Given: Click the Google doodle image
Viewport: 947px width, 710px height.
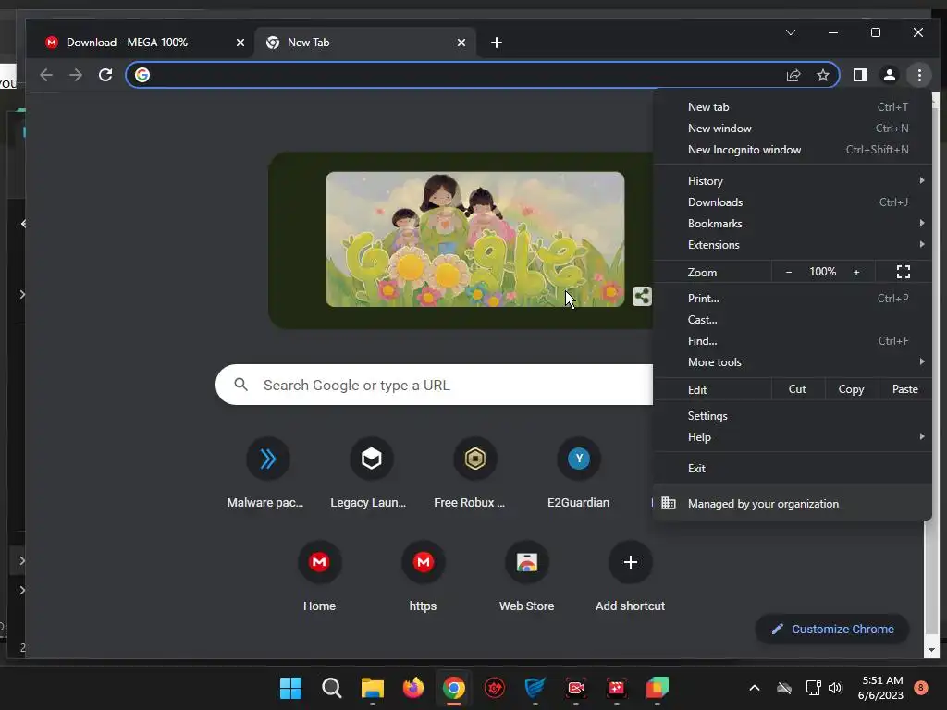Looking at the screenshot, I should [x=474, y=239].
